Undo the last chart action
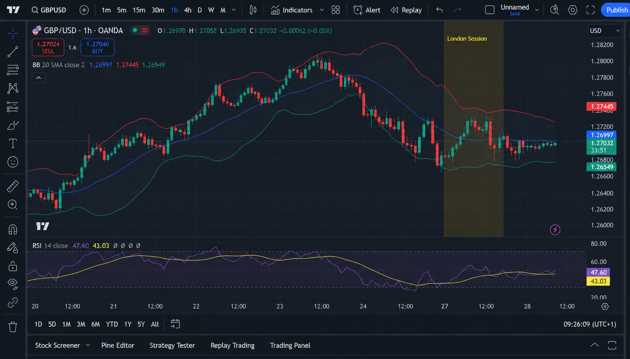Viewport: 630px width, 359px height. click(439, 10)
